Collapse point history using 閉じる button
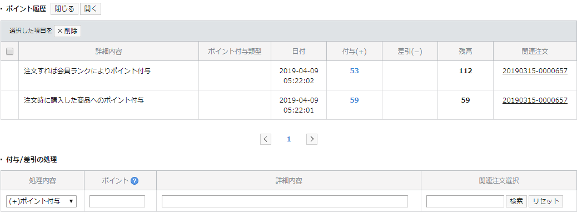Screen dimensions: 577x213 tap(64, 9)
